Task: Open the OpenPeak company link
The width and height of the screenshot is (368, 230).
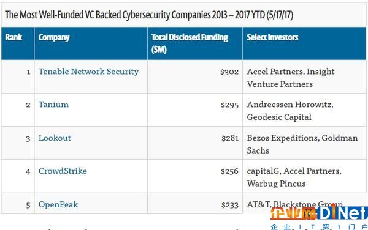Action: [x=58, y=204]
